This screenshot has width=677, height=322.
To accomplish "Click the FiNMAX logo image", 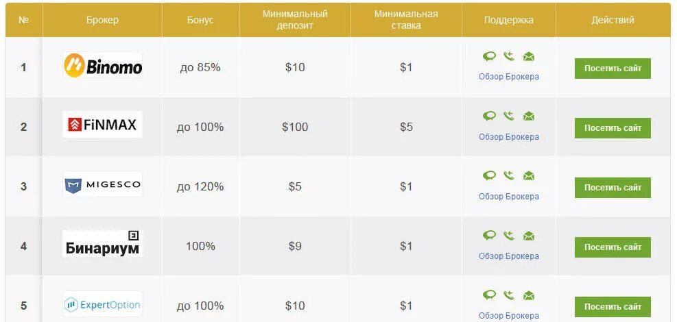I will (102, 125).
